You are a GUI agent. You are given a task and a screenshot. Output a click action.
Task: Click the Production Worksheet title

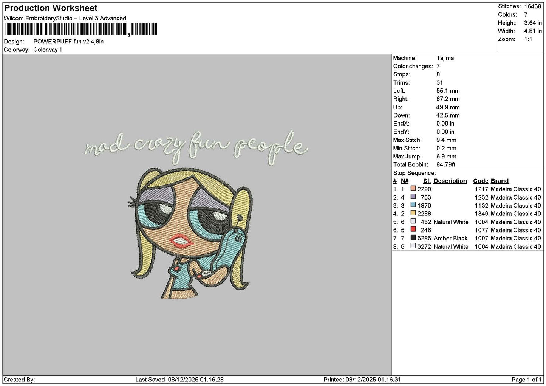(x=51, y=8)
